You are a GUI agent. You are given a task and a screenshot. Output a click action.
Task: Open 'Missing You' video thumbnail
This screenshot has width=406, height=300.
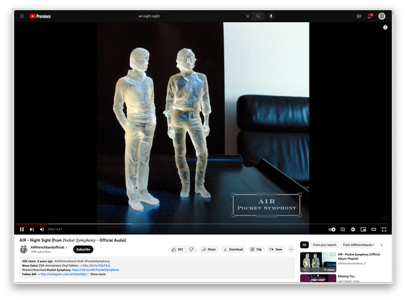[318, 278]
